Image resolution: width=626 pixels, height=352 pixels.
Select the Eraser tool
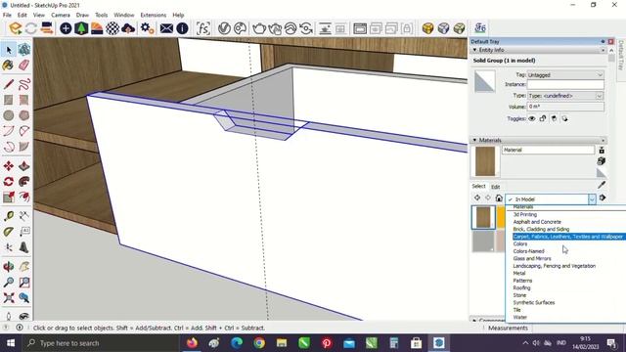pos(23,66)
